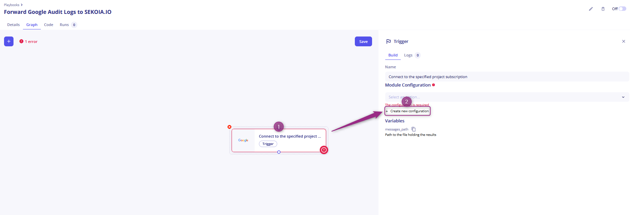Click the red error indicator icon
Image resolution: width=630 pixels, height=215 pixels.
click(21, 41)
